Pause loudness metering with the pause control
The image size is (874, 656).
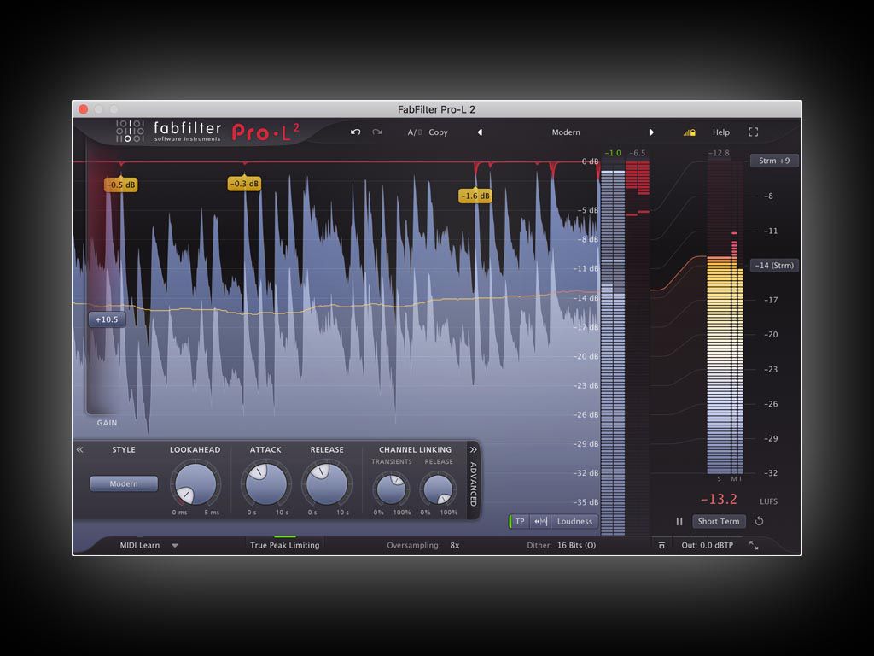(x=679, y=521)
